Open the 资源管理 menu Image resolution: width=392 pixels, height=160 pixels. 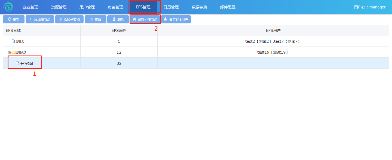(59, 7)
